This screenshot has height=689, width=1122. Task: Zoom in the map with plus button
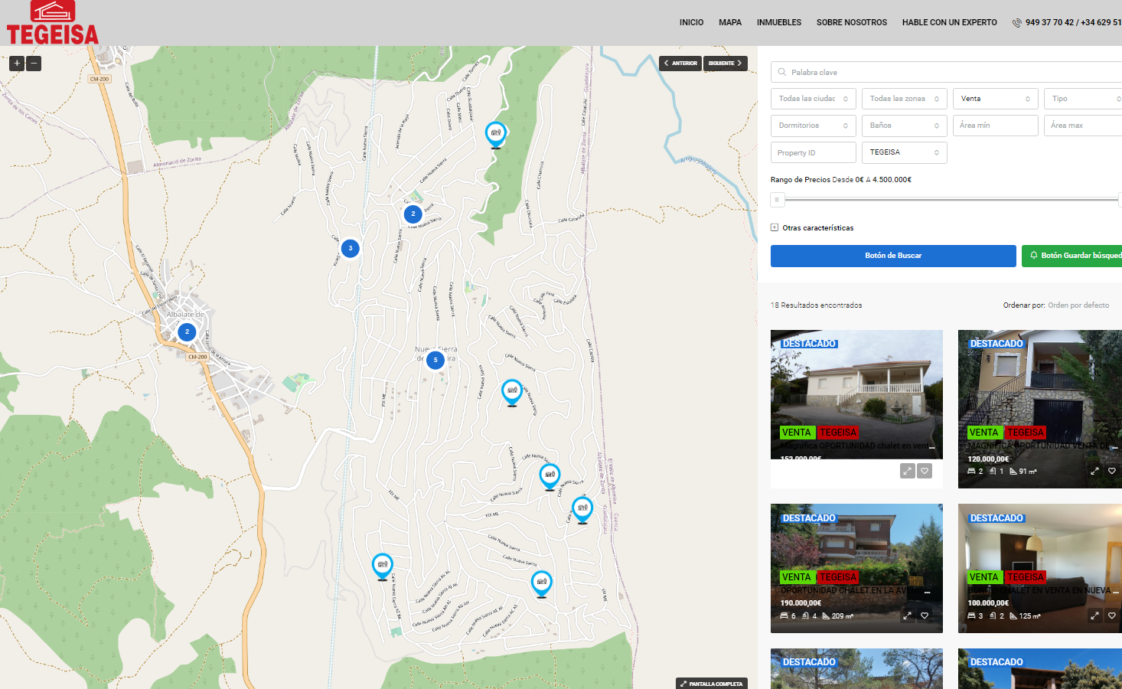coord(17,64)
